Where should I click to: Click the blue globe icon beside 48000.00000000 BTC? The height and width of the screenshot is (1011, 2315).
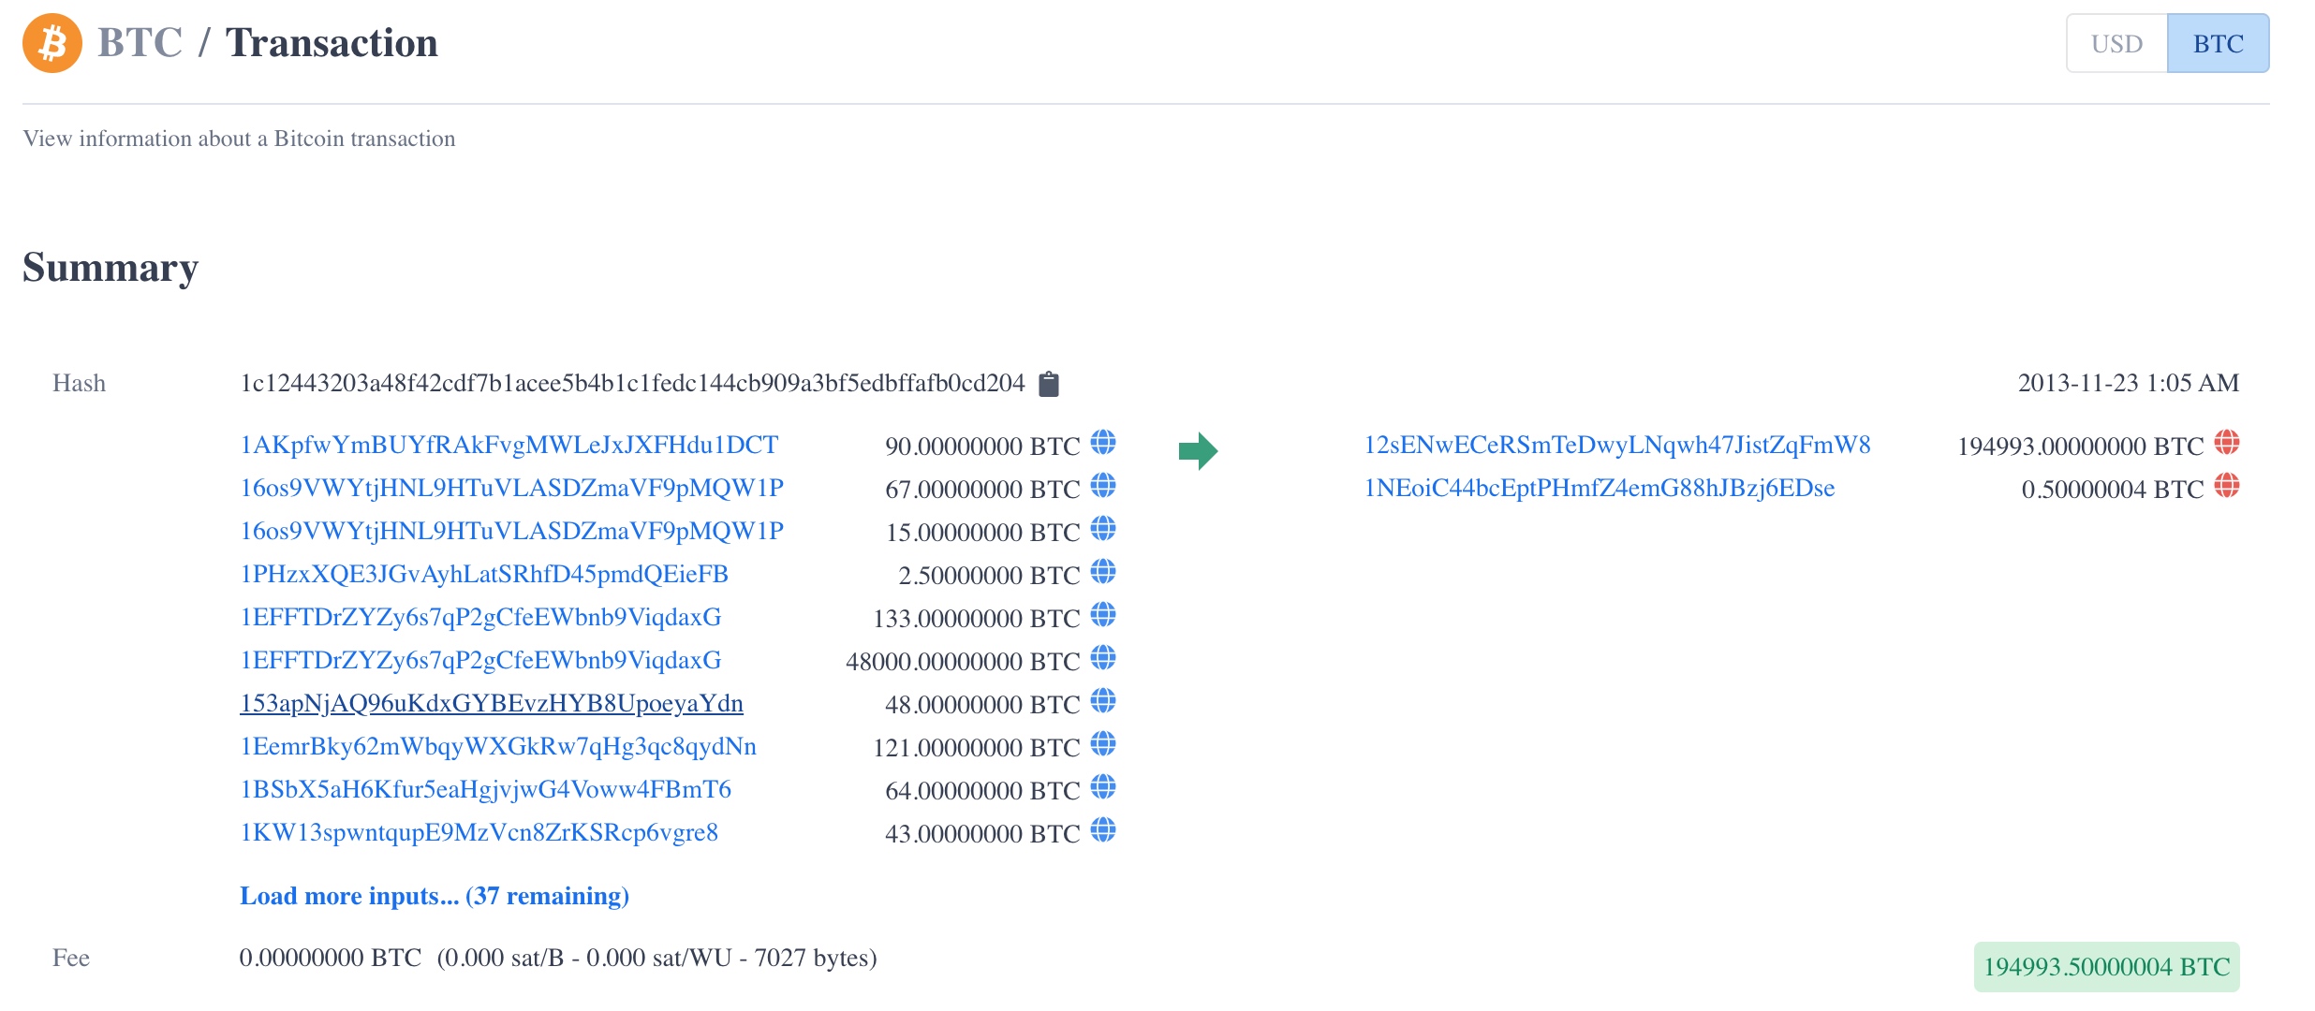click(x=1103, y=657)
